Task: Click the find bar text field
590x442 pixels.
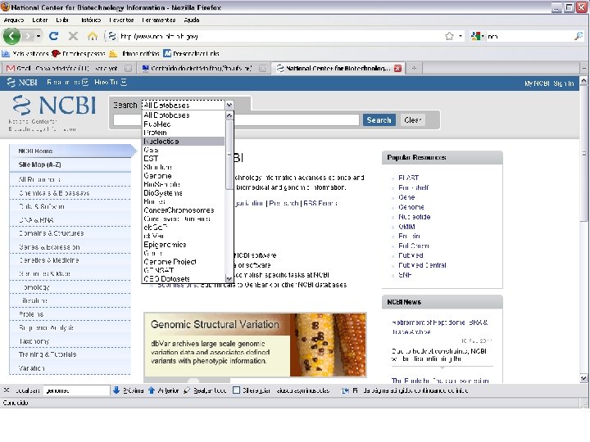Action: (x=76, y=390)
